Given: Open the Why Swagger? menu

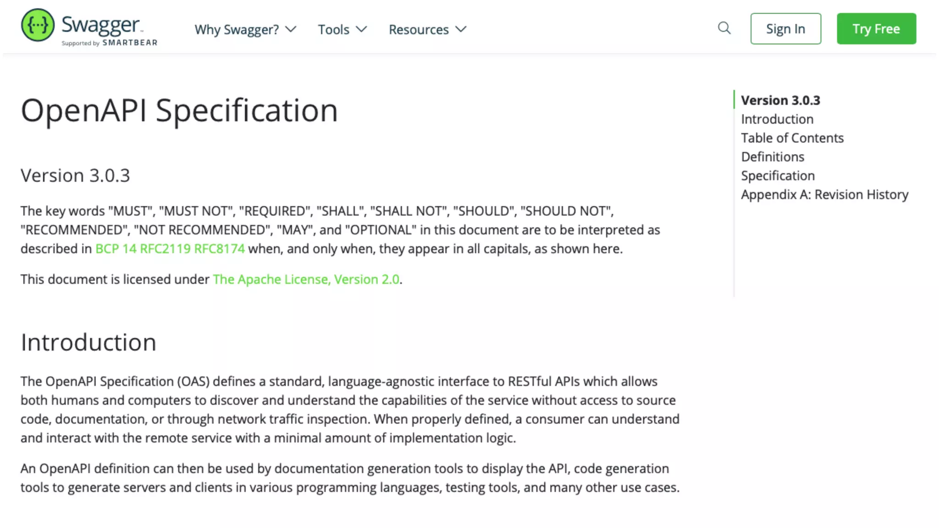Looking at the screenshot, I should [237, 29].
